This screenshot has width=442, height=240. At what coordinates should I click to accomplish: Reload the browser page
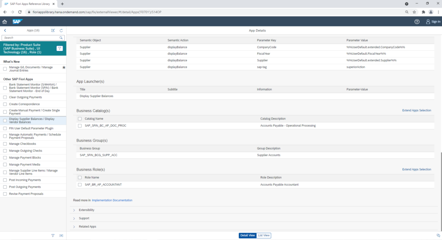coord(20,12)
